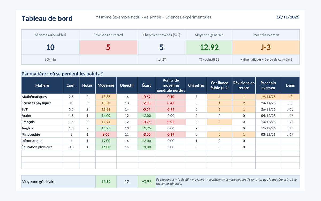
Task: Select the "Dans" column header
Action: (x=290, y=85)
